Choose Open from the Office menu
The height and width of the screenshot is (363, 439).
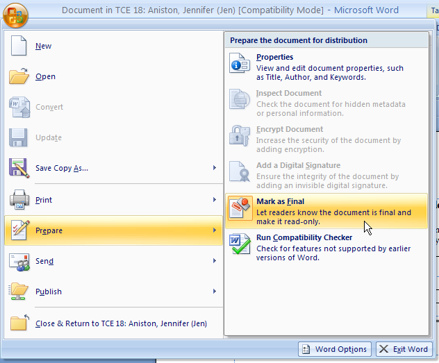pos(45,76)
